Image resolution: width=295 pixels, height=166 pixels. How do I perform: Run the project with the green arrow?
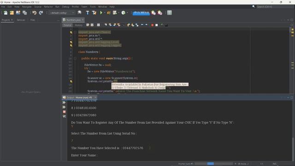pos(101,12)
